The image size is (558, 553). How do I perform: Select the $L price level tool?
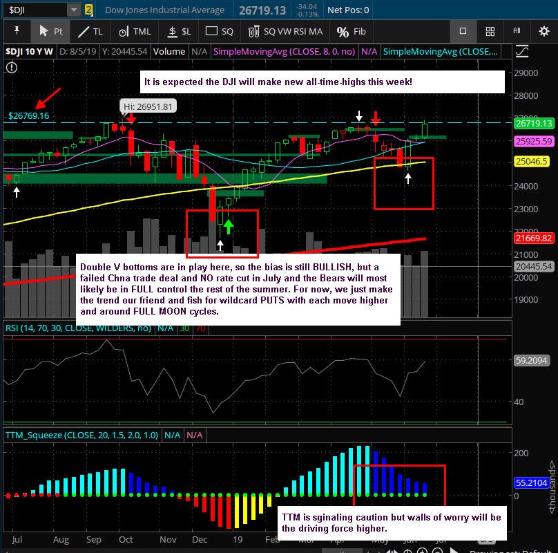point(179,31)
